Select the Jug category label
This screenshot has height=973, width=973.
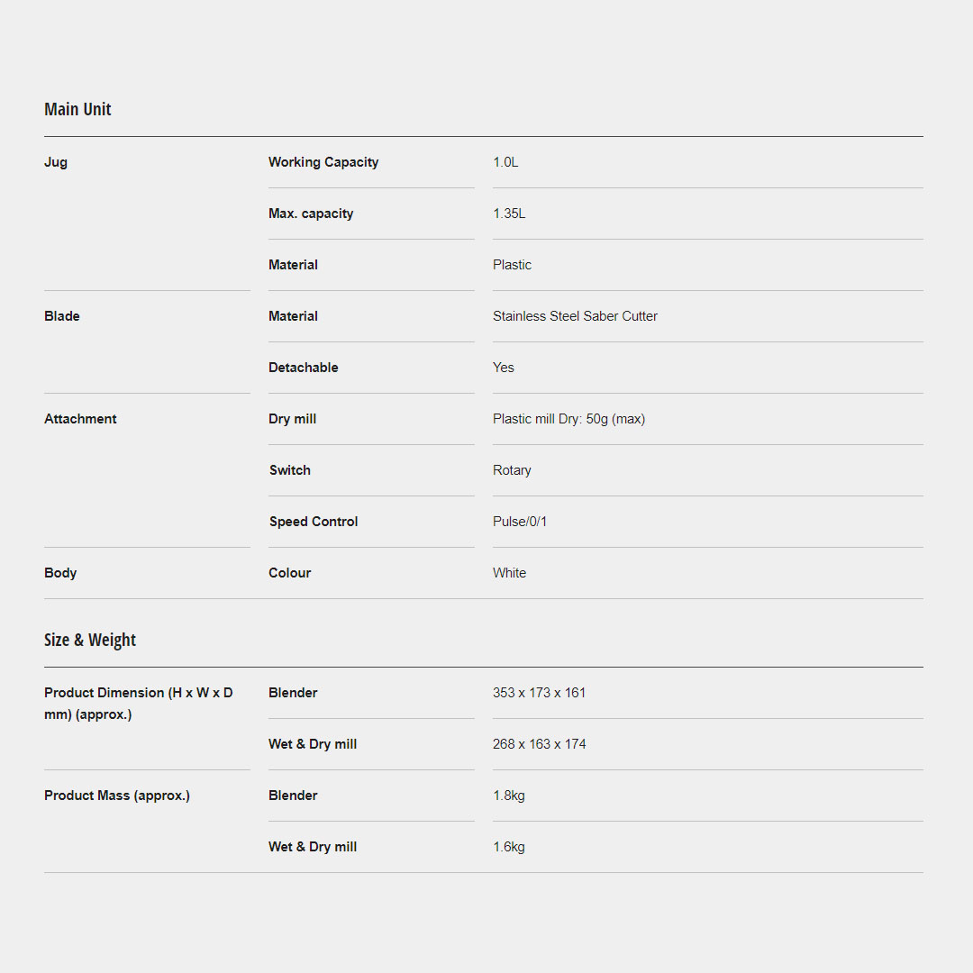click(x=56, y=162)
